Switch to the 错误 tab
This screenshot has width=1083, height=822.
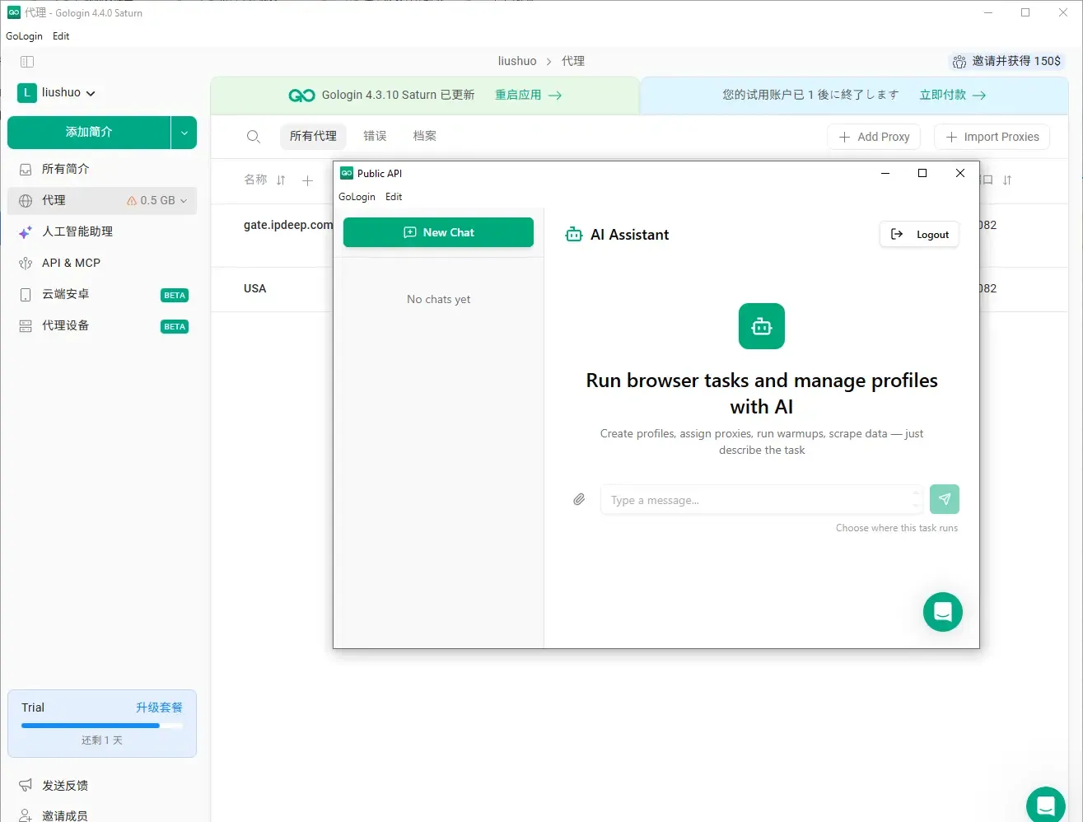tap(375, 136)
